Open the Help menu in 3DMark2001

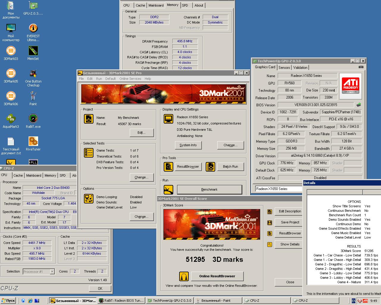coord(148,79)
